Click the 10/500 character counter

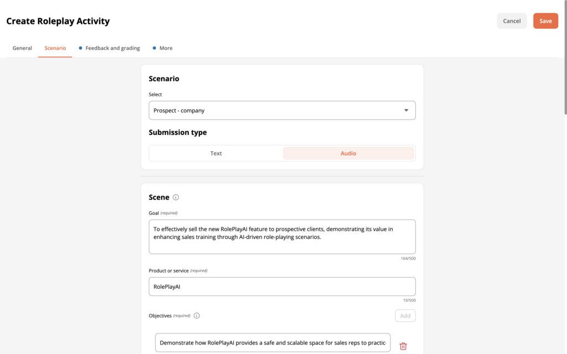pyautogui.click(x=409, y=300)
